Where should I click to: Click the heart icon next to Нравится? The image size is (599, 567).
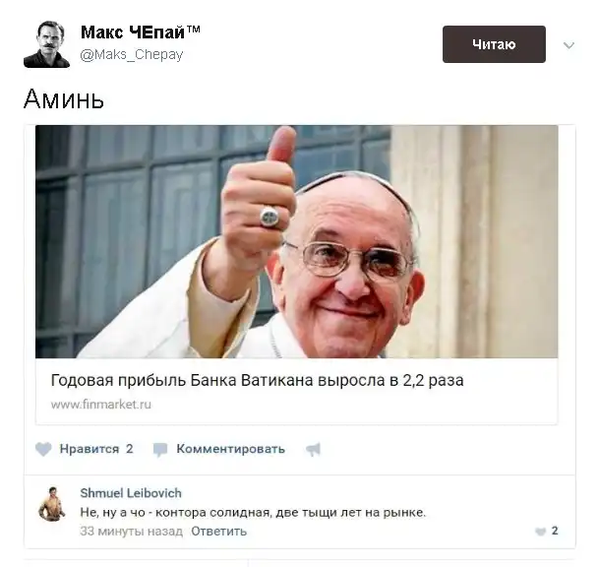[43, 449]
